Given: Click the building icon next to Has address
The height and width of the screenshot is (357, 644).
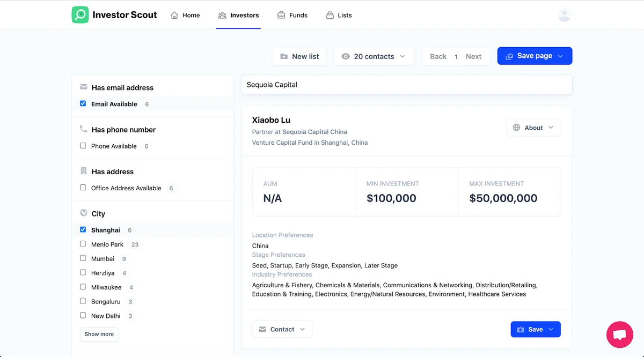Looking at the screenshot, I should (x=83, y=171).
